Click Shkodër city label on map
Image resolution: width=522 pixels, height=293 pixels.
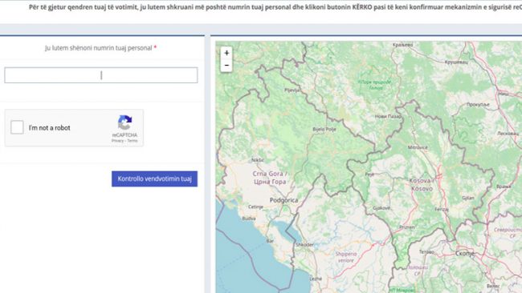point(304,244)
